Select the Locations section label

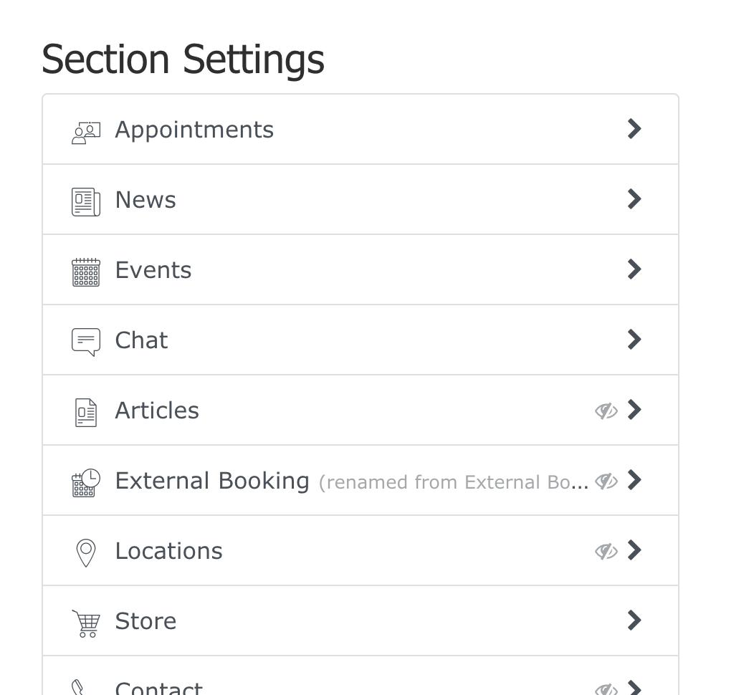pyautogui.click(x=168, y=551)
